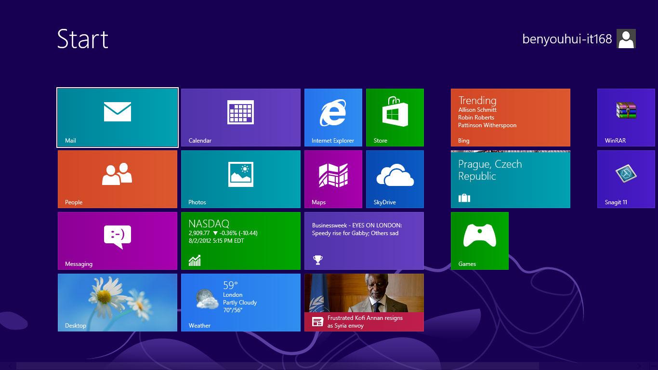Click the Finance chart icon in NASDAQ tile
The image size is (658, 370).
coord(195,261)
